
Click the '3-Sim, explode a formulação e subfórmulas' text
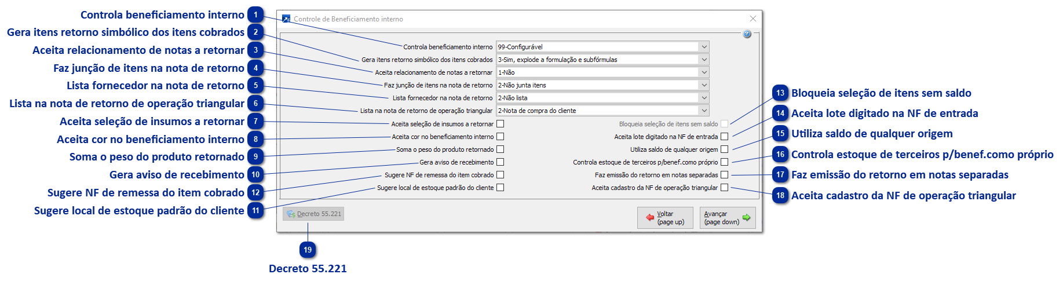(557, 60)
